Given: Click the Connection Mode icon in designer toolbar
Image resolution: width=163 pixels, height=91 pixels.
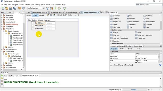Looking at the screenshot, I should coord(51,15).
